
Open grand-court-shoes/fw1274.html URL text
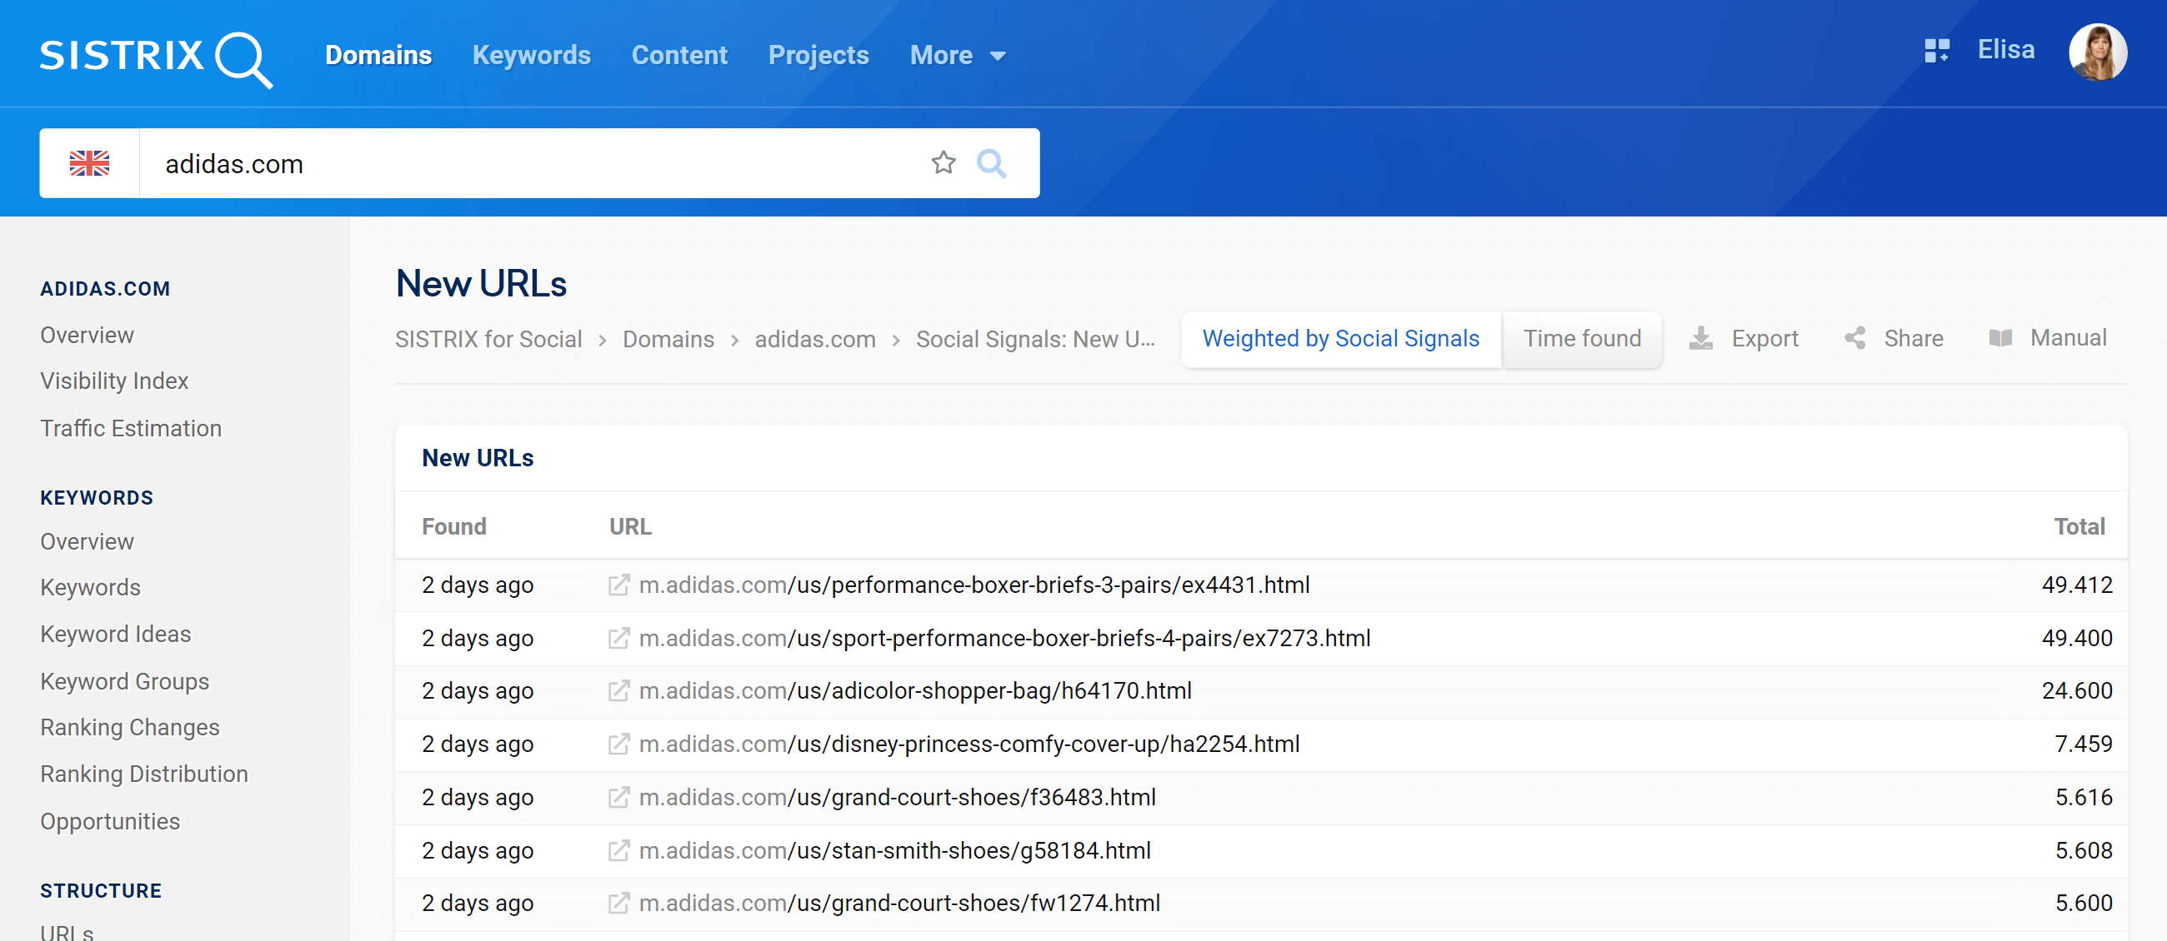899,903
